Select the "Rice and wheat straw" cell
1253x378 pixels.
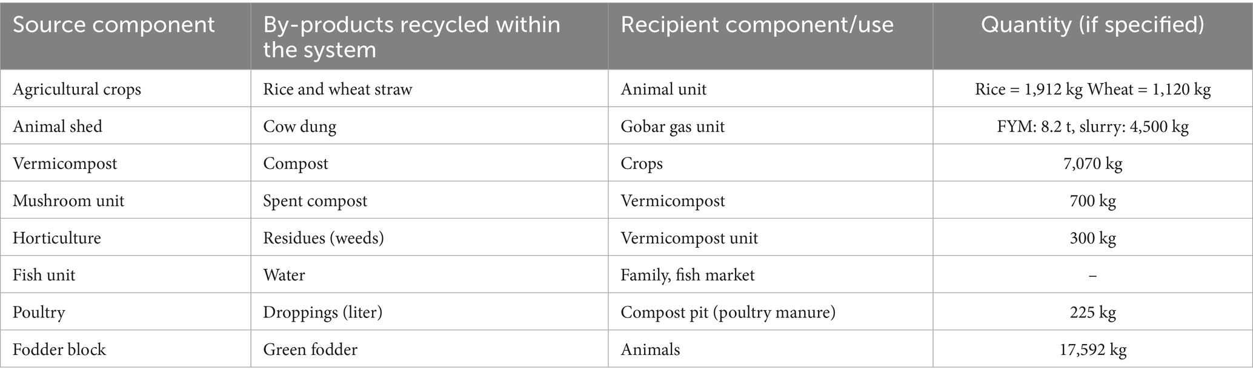pos(337,89)
